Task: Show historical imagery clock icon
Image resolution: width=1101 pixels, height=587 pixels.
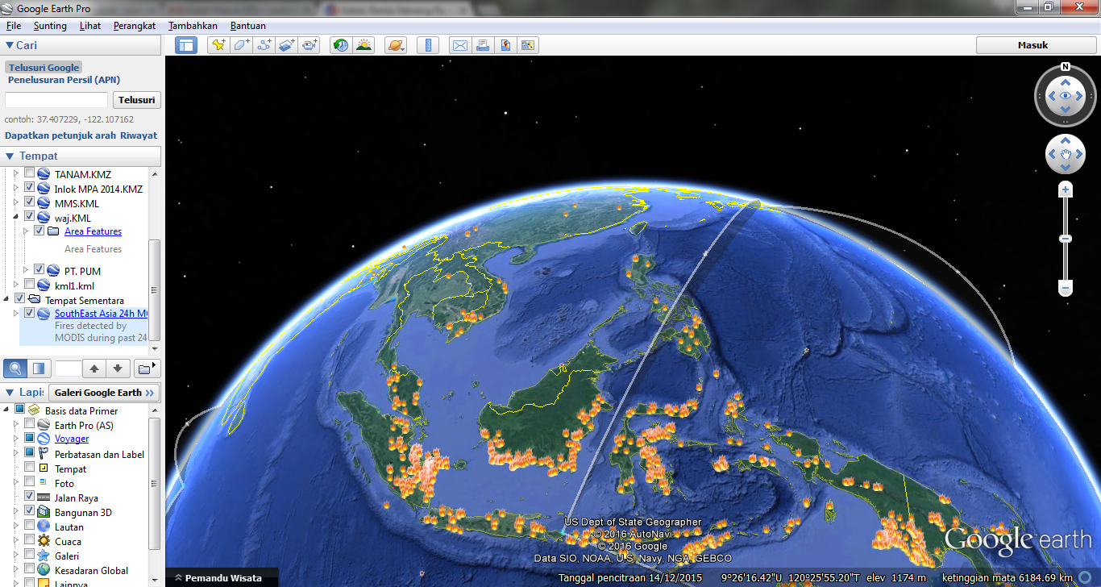Action: 341,45
